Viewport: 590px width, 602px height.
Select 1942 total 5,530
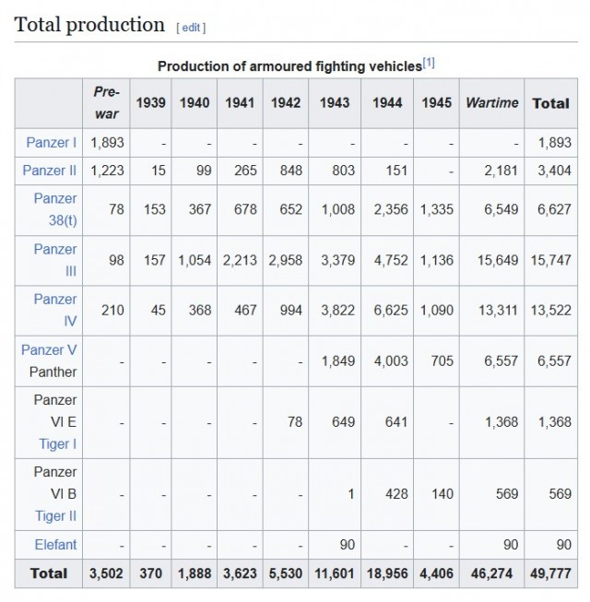click(x=286, y=573)
